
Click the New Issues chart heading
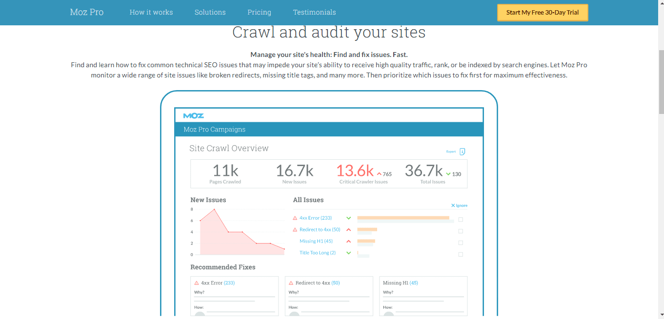(208, 200)
